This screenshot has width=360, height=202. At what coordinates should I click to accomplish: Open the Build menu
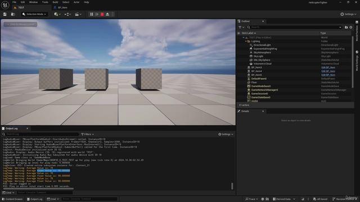55,2
